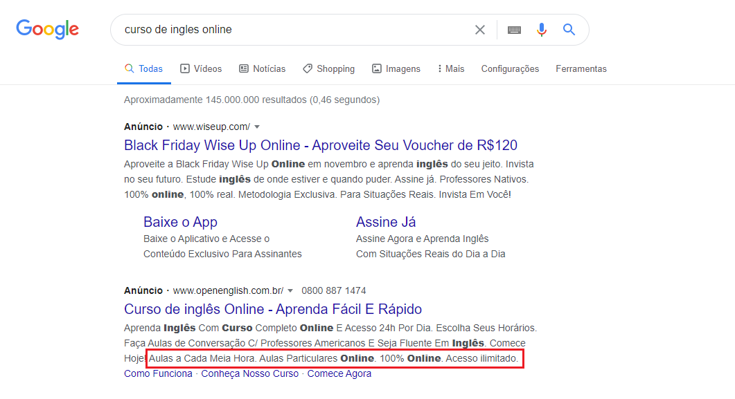Click the Como Funciona link
This screenshot has width=735, height=399.
[158, 373]
